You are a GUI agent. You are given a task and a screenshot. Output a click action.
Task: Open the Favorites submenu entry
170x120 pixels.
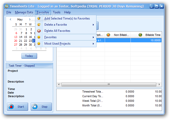coord(66,37)
